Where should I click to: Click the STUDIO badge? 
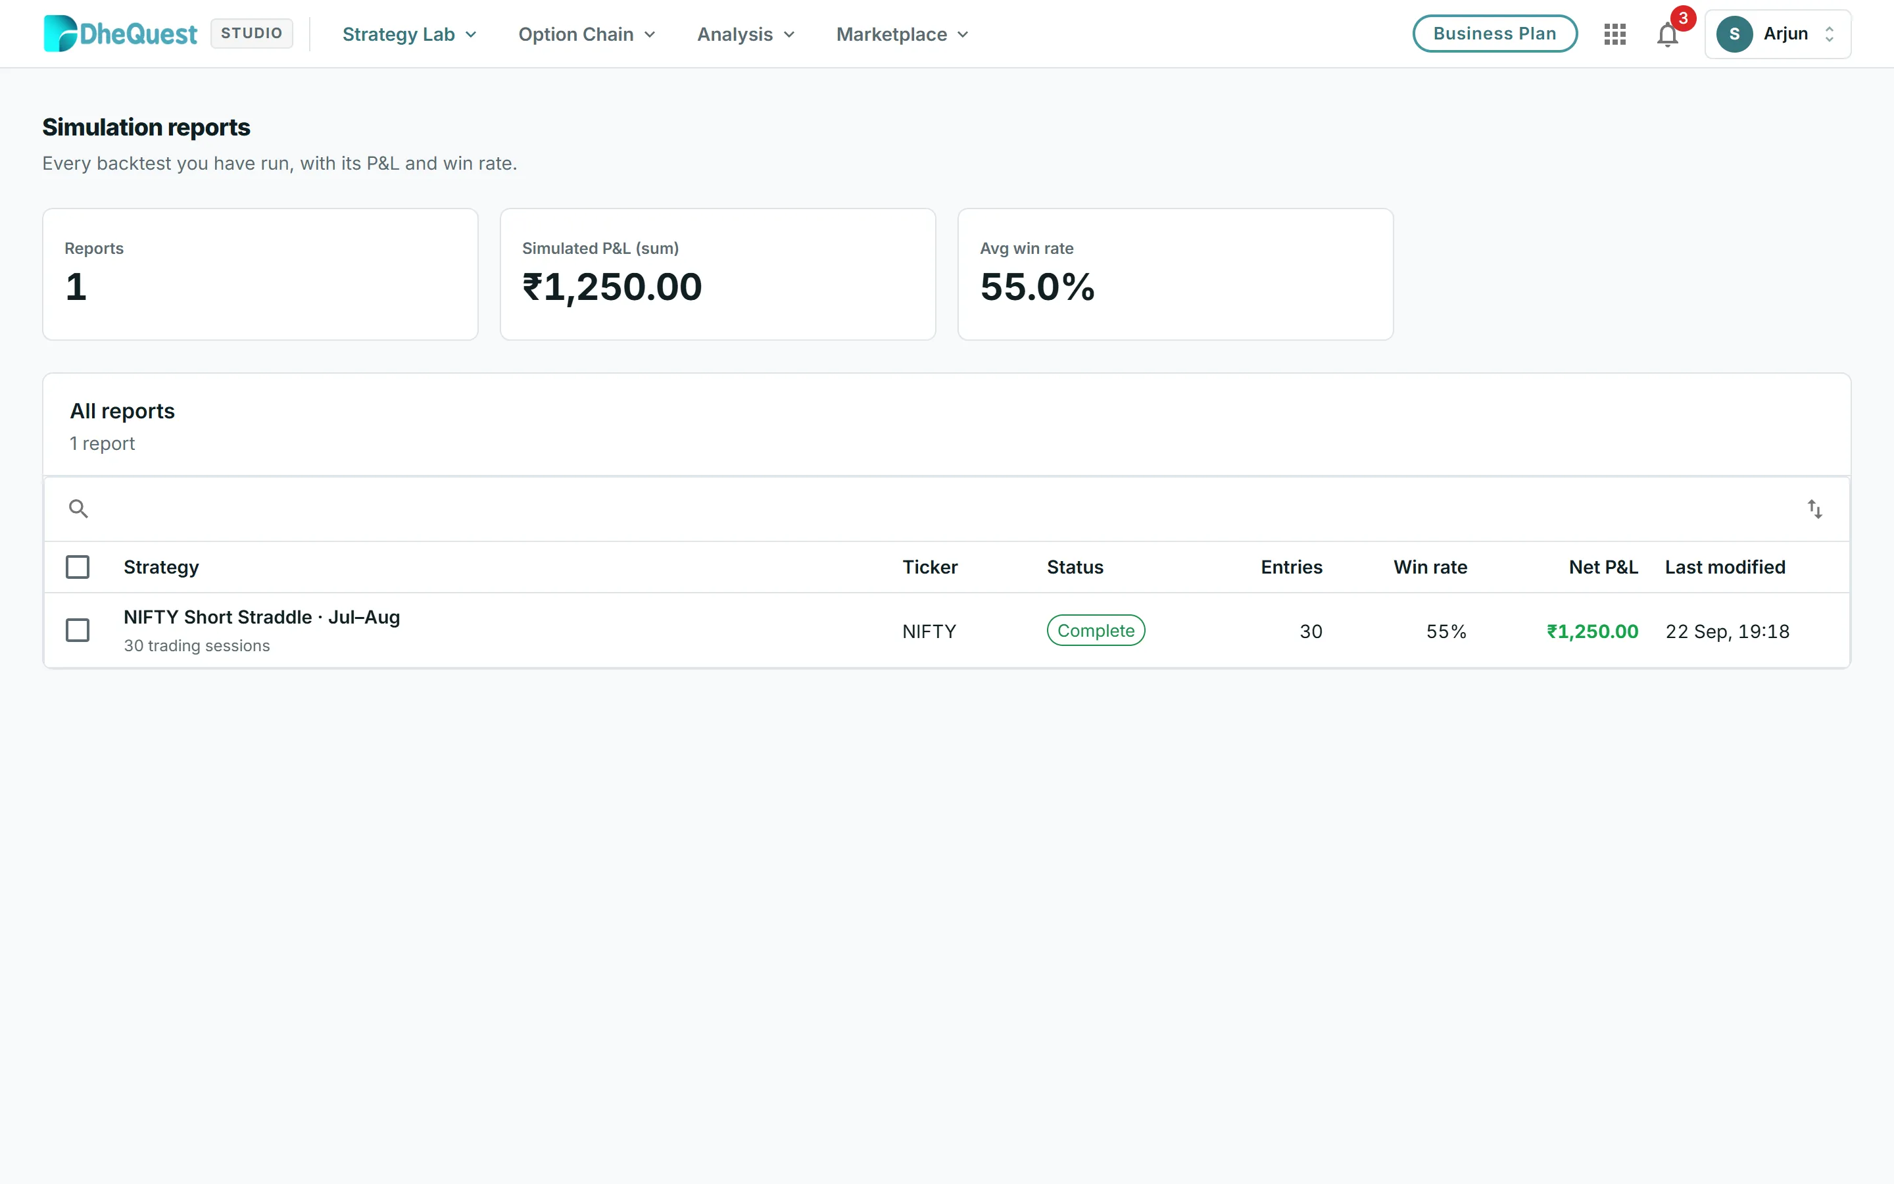click(251, 34)
